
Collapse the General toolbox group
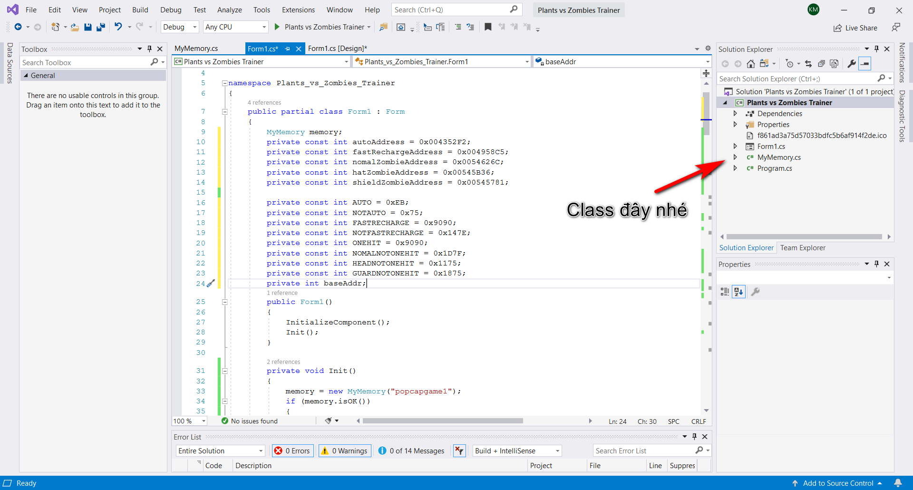(26, 76)
